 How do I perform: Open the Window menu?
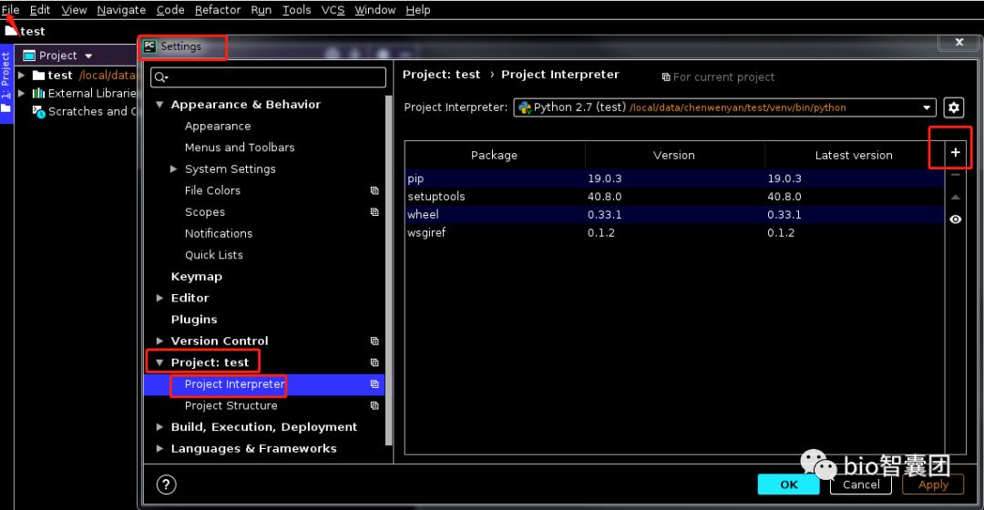coord(375,10)
